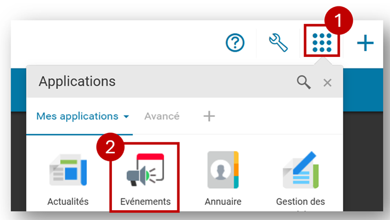Click the red number 2 badge
The width and height of the screenshot is (390, 220).
(x=110, y=147)
